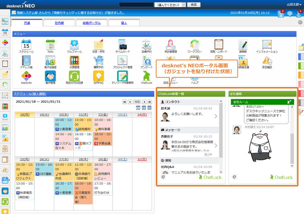Open ヘルプ from the menu icons

pyautogui.click(x=194, y=78)
